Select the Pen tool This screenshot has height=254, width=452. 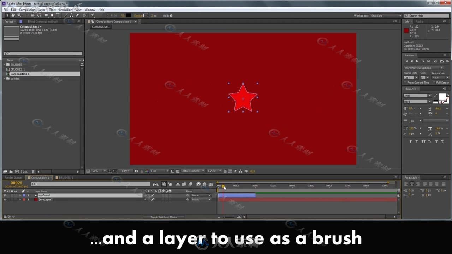(x=52, y=16)
